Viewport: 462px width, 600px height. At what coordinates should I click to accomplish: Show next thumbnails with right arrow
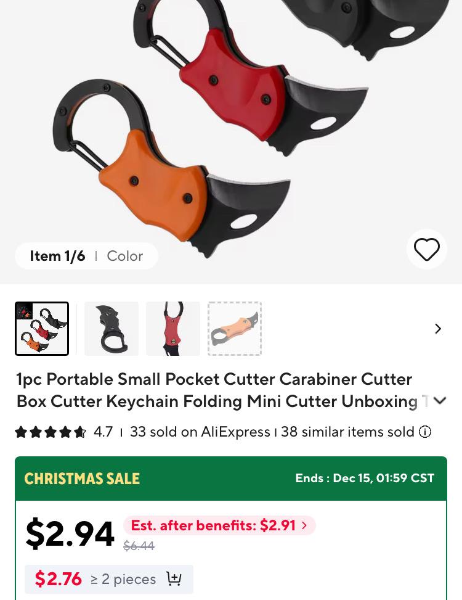click(x=438, y=329)
